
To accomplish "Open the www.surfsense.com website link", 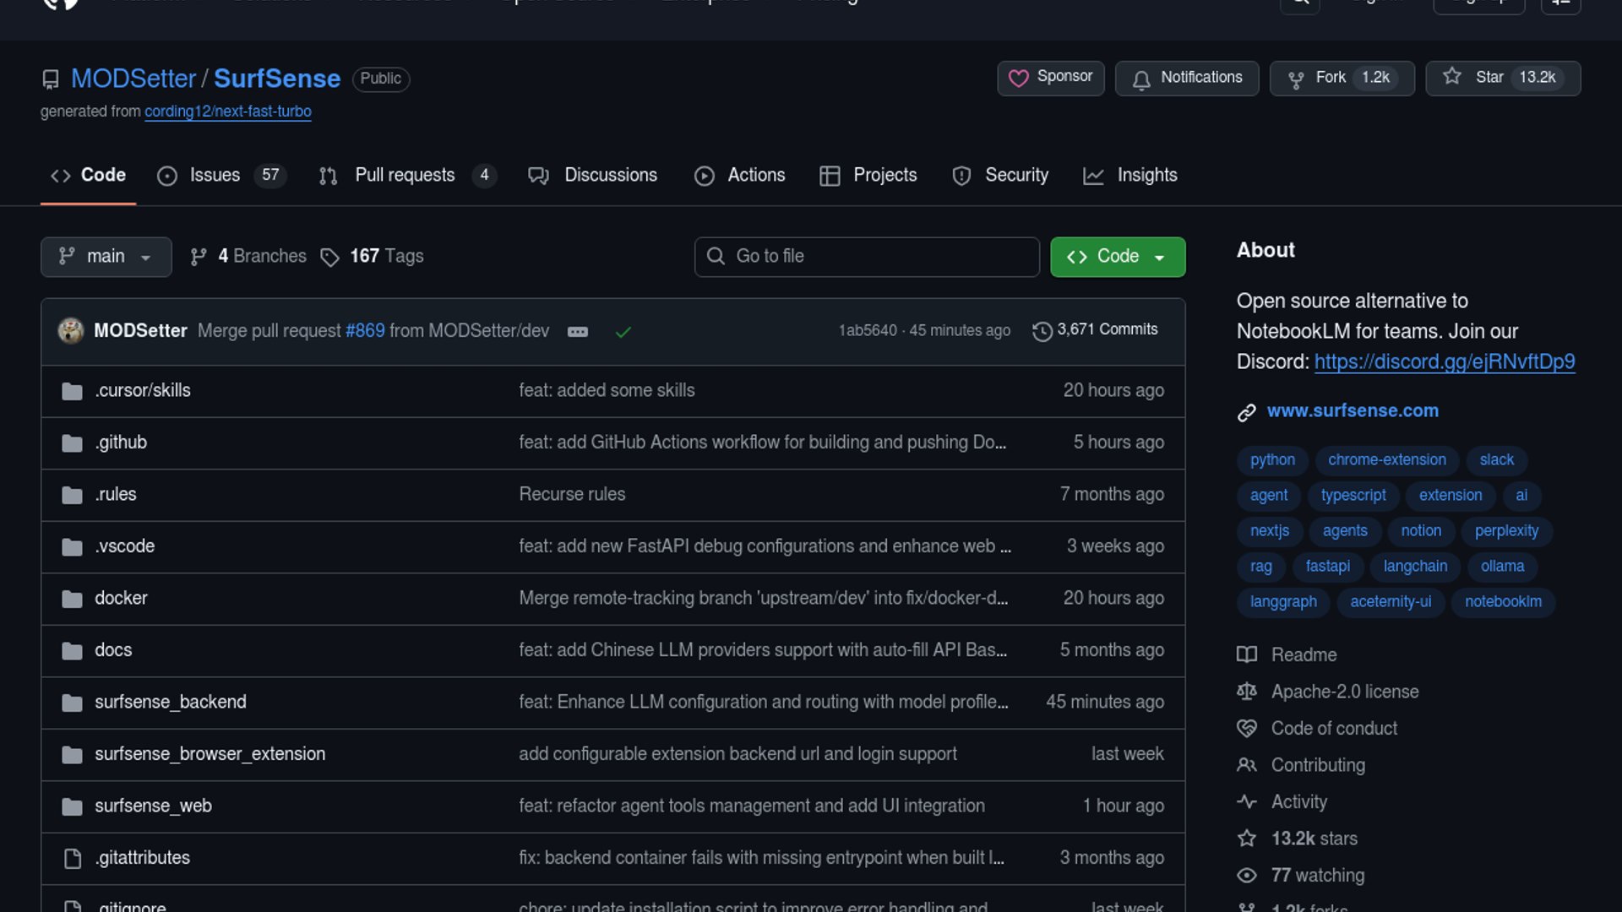I will click(x=1353, y=411).
